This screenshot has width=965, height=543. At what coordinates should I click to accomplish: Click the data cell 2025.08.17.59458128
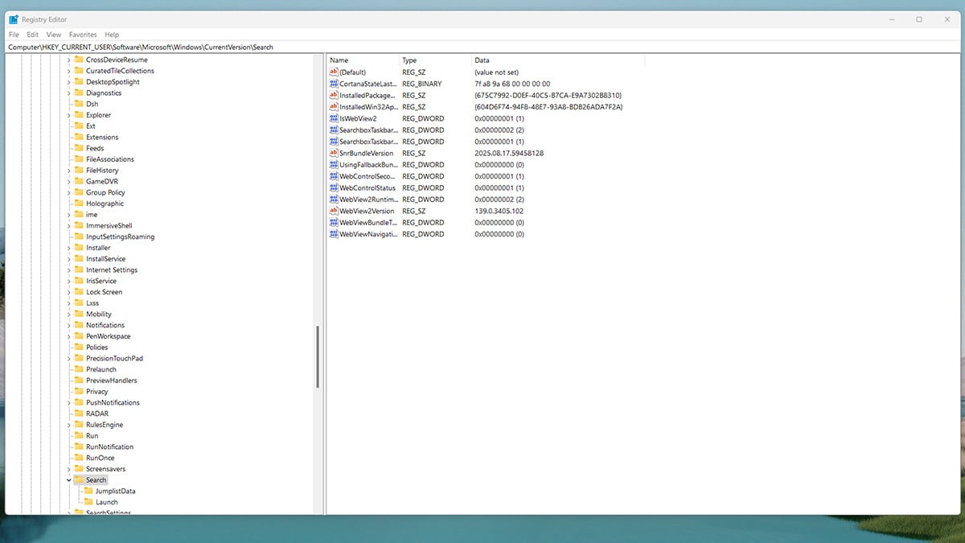tap(509, 153)
